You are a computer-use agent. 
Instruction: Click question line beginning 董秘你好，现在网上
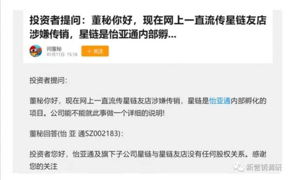pyautogui.click(x=148, y=101)
